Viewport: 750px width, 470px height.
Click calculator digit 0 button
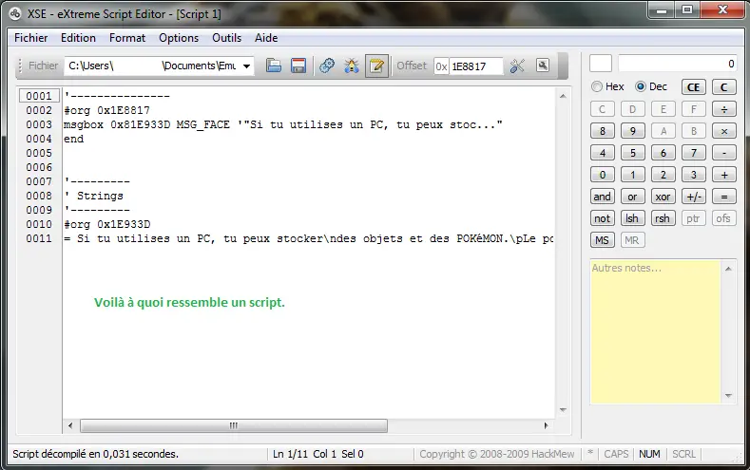[x=603, y=175]
